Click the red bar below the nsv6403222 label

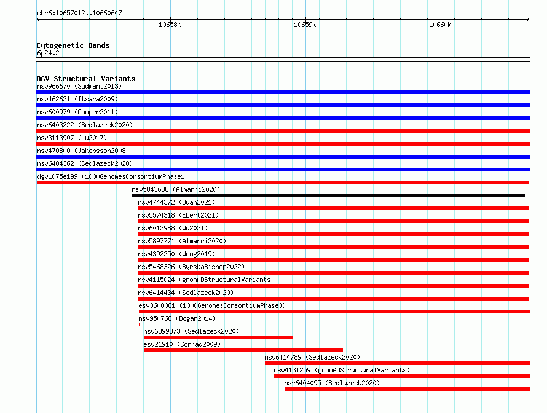pos(283,131)
